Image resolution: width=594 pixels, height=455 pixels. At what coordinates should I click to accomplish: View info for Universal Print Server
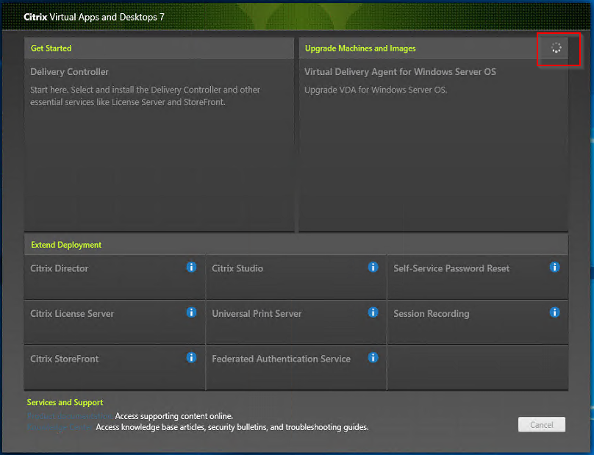point(373,312)
